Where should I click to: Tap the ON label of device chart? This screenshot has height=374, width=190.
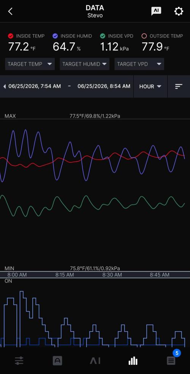coord(8,281)
